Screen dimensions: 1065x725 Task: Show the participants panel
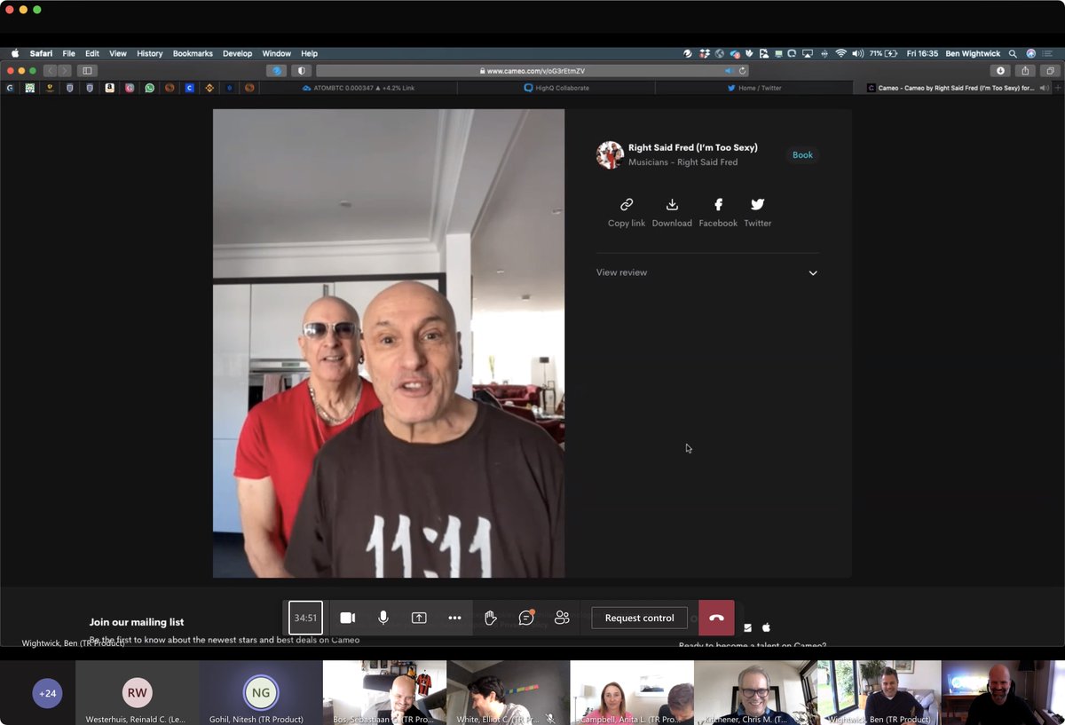(x=562, y=618)
